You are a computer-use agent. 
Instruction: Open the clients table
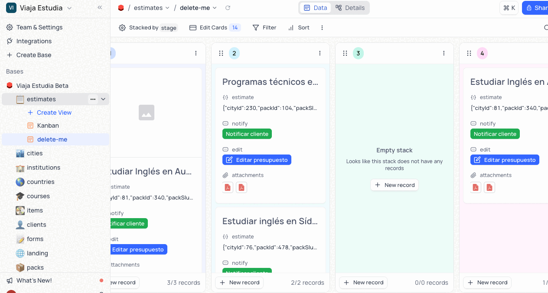[x=36, y=225]
